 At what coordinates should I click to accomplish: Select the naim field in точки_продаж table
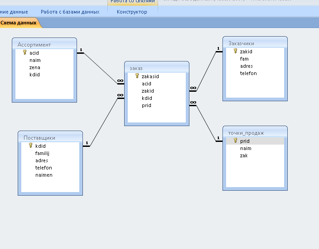[x=255, y=148]
